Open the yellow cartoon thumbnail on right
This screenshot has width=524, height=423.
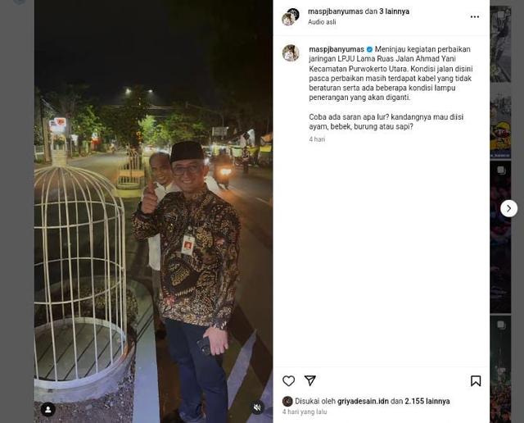coord(500,123)
